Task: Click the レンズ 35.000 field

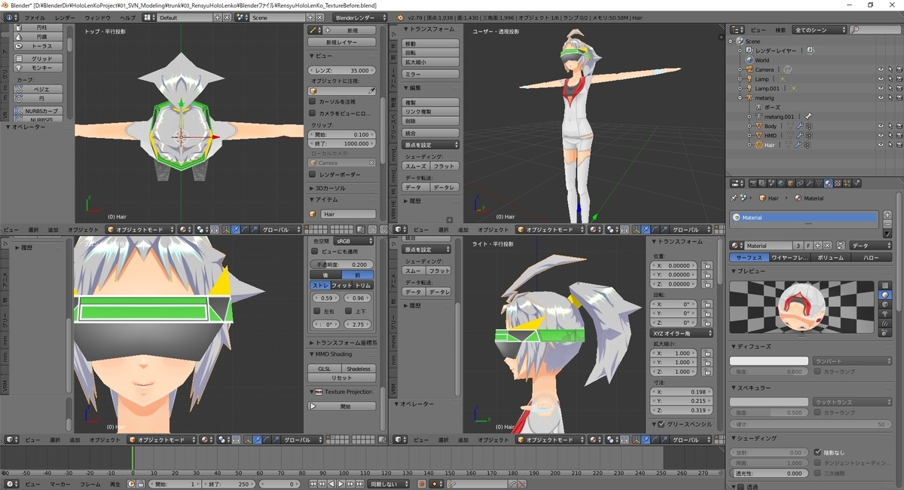Action: pyautogui.click(x=343, y=70)
